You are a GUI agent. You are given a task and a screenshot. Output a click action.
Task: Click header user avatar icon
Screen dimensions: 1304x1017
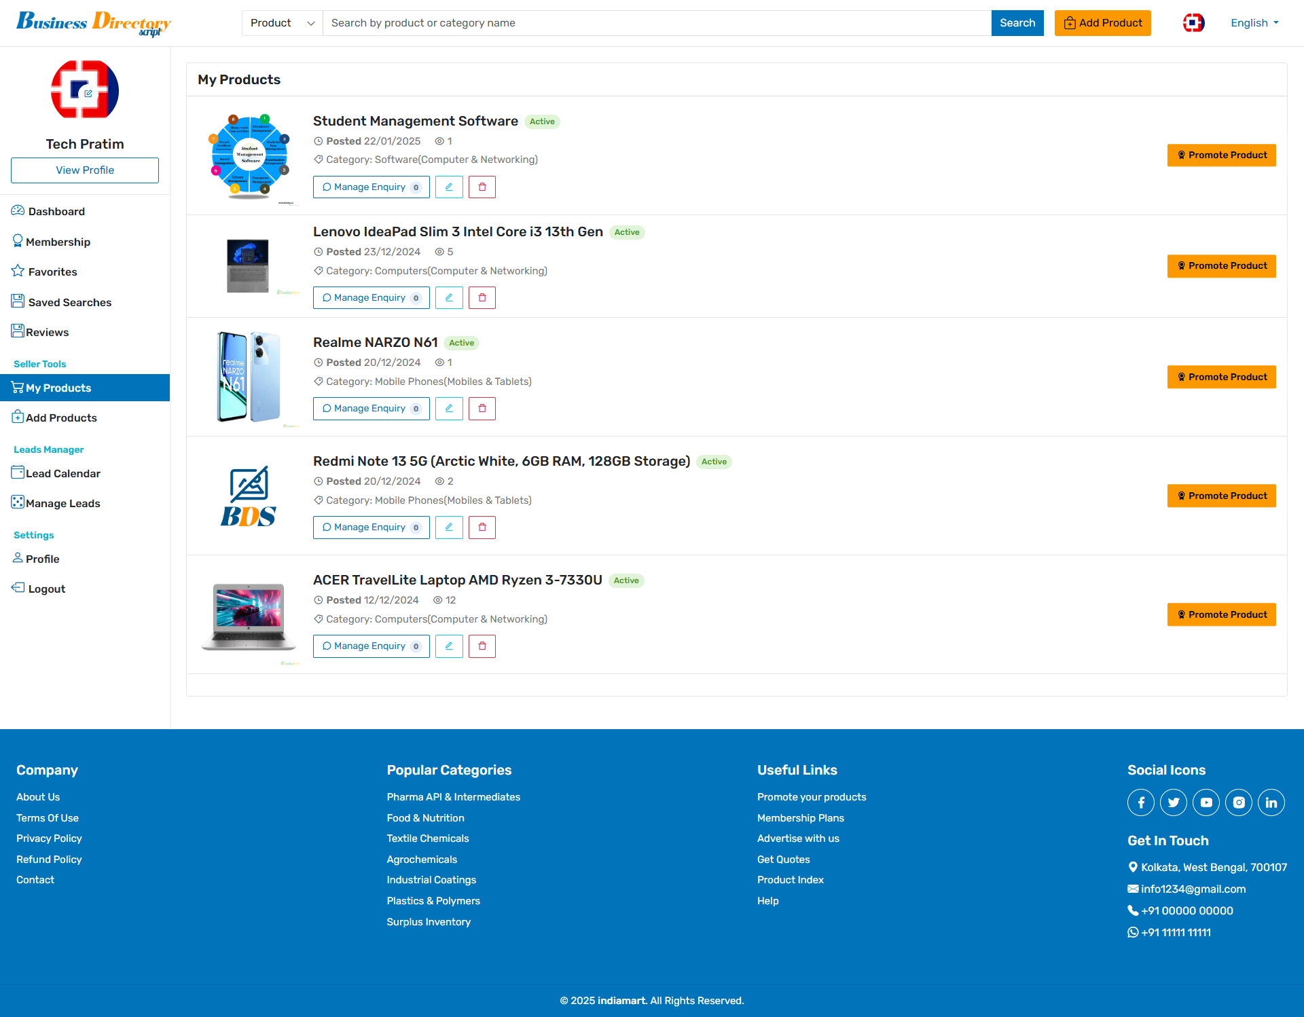[1193, 23]
